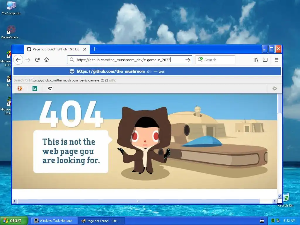Click the Go arrow in URL bar

pos(188,60)
